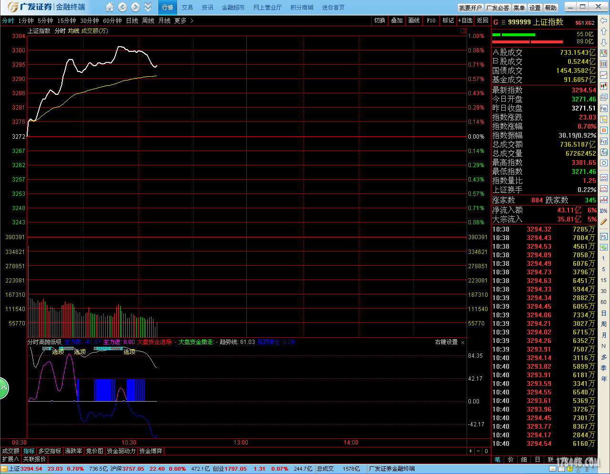Switch to the 1分钟 period
The width and height of the screenshot is (610, 474).
click(26, 20)
